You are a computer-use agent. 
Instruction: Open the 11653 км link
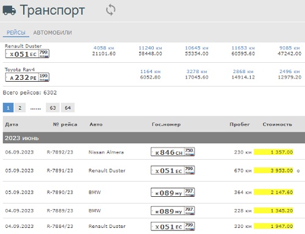point(243,48)
